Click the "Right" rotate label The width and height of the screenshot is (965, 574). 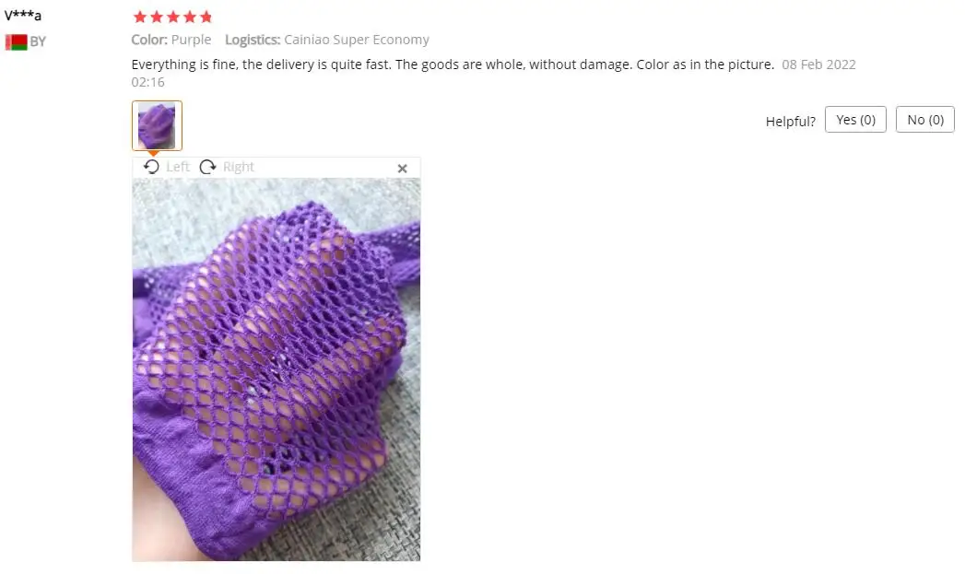(238, 167)
